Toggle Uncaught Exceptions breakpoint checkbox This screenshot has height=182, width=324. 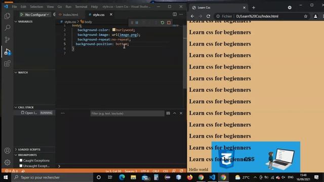coord(21,165)
